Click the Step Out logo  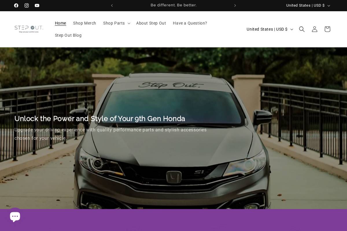point(29,29)
